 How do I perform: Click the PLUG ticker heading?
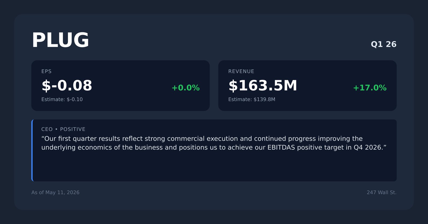(x=60, y=40)
